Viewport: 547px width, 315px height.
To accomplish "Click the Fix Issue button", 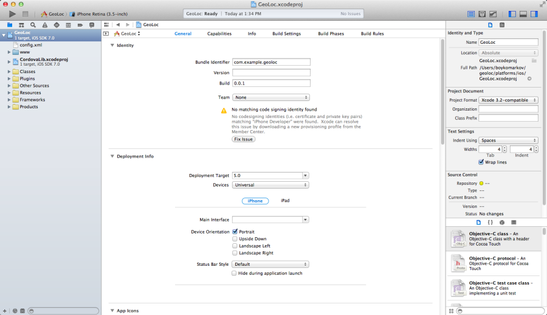I will (x=244, y=139).
